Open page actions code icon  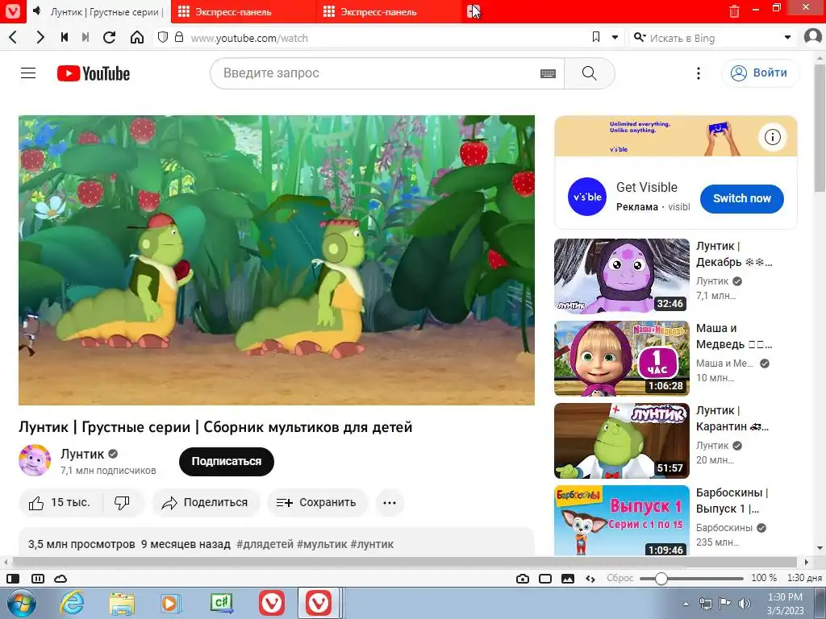(590, 579)
